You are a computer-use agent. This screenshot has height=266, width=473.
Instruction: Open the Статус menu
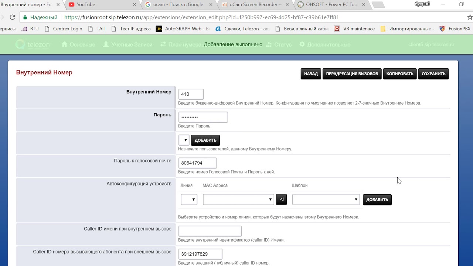click(279, 44)
